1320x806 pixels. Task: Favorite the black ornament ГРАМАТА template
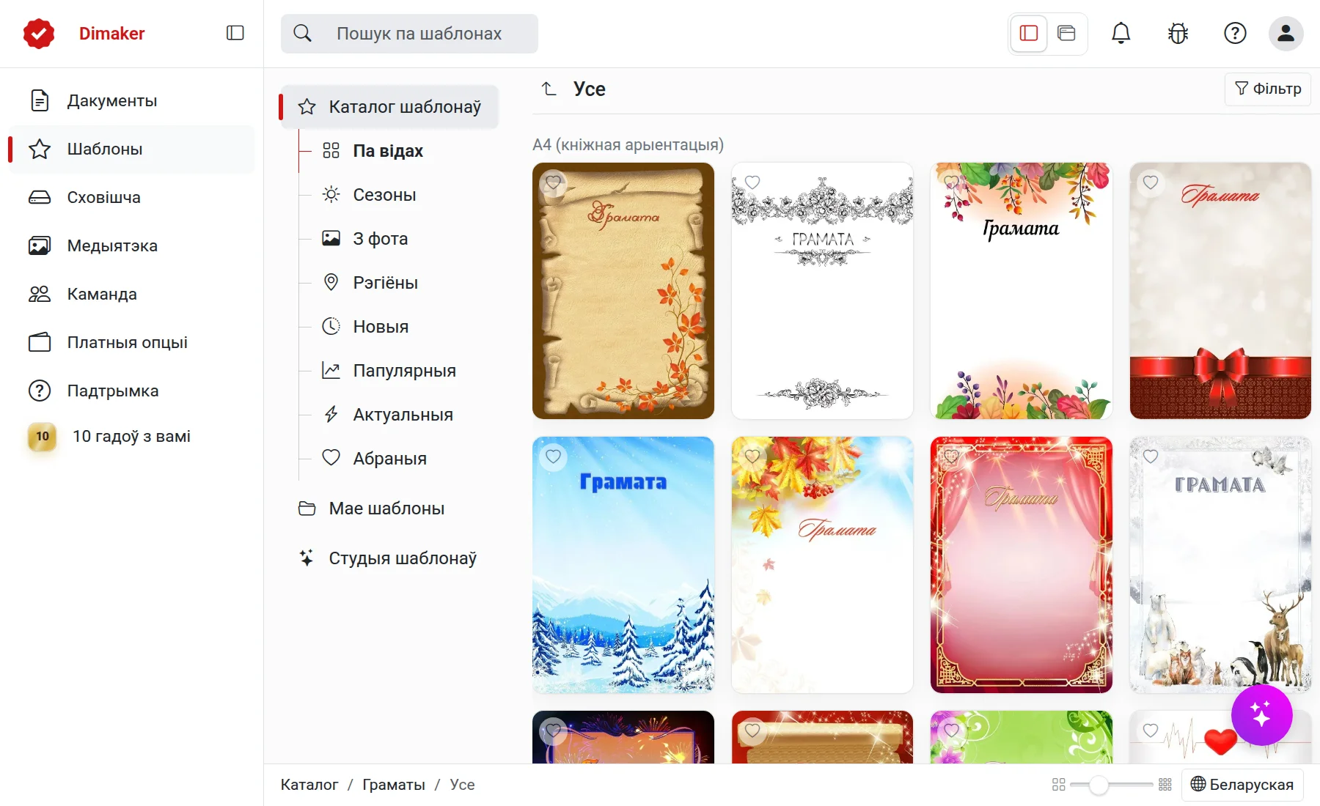point(752,182)
